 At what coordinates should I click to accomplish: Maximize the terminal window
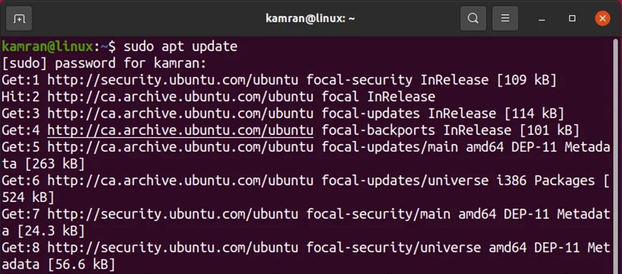(572, 19)
